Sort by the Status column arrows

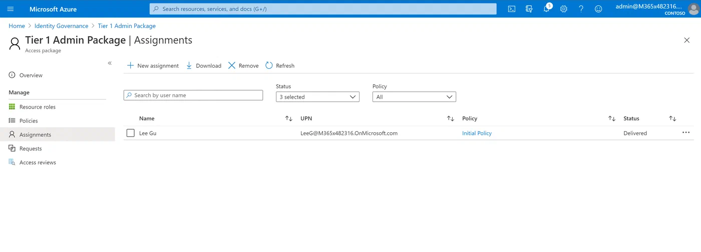[673, 119]
